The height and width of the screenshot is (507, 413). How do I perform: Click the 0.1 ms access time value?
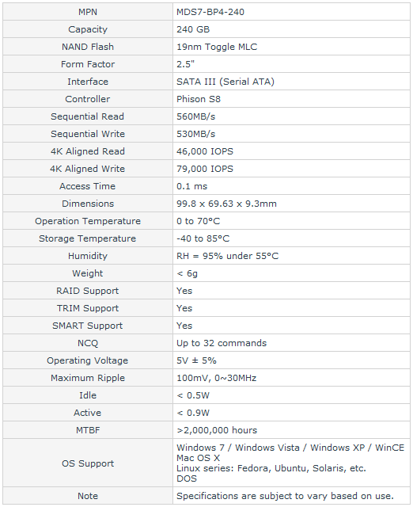click(191, 186)
